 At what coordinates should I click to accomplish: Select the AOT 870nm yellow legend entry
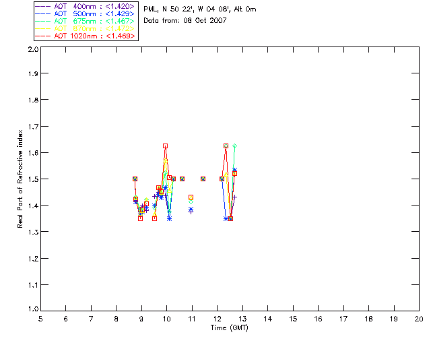point(86,28)
